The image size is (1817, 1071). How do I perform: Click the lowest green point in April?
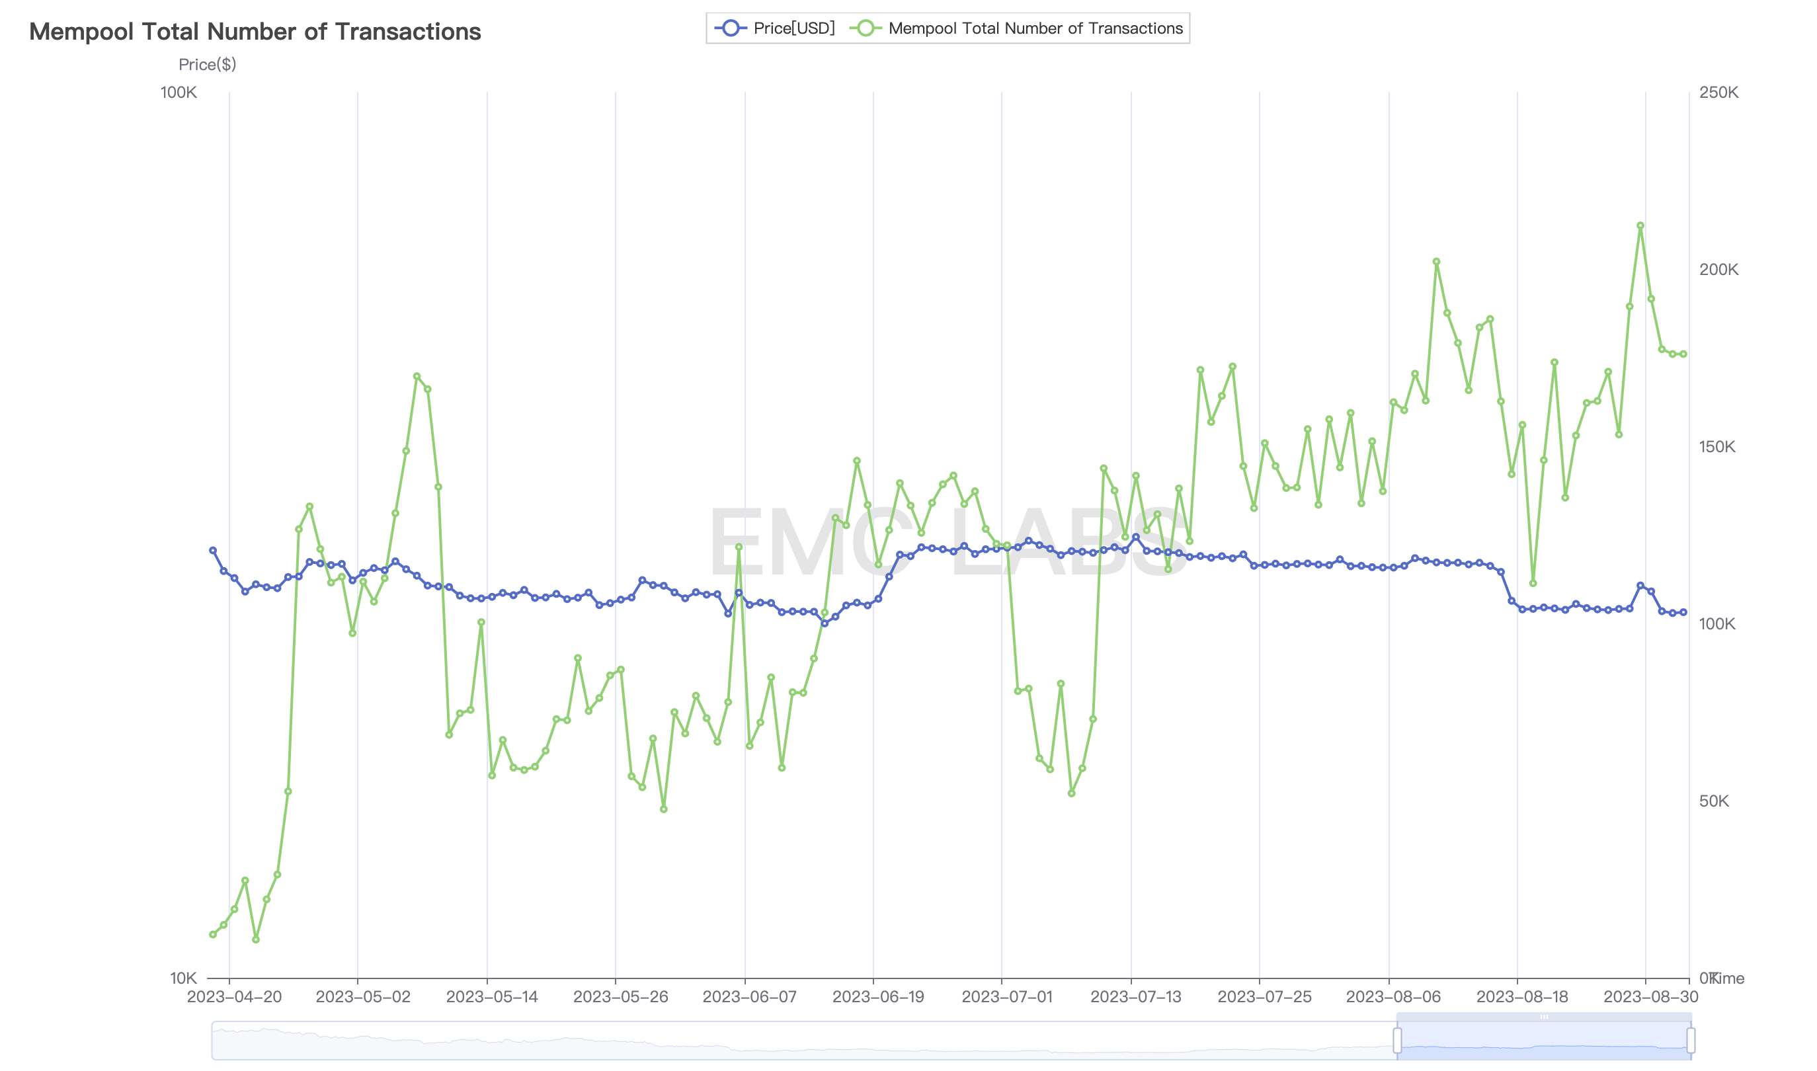[x=255, y=939]
